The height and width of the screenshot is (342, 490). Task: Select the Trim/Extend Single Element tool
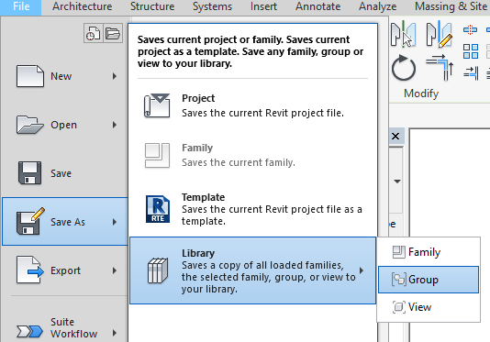[x=471, y=73]
